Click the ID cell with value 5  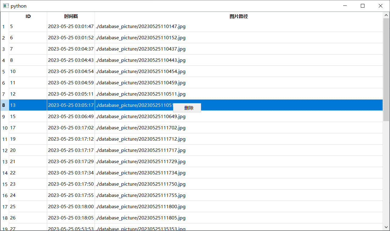[28, 26]
